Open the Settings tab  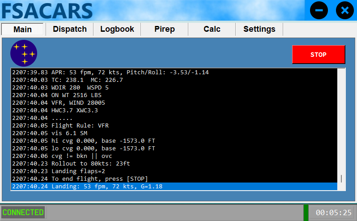pyautogui.click(x=259, y=30)
